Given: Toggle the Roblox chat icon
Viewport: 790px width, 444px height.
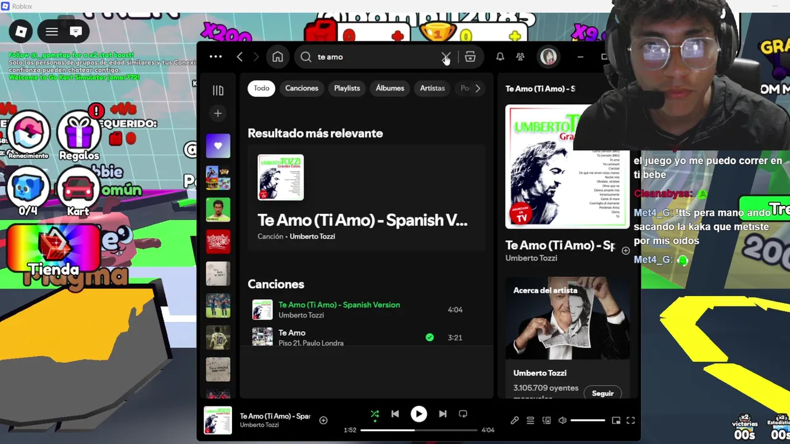Looking at the screenshot, I should [x=76, y=31].
